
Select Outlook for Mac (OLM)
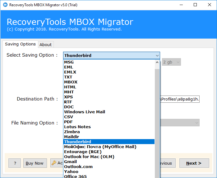109,157
